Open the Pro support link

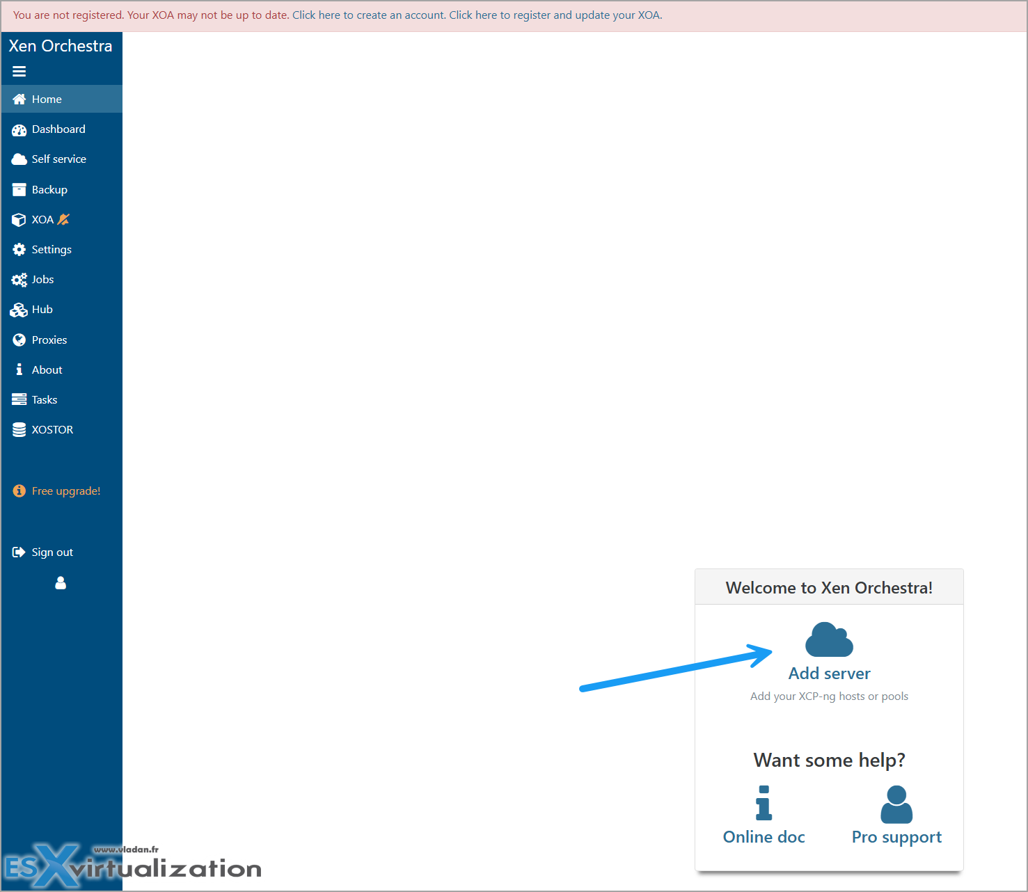tap(896, 838)
